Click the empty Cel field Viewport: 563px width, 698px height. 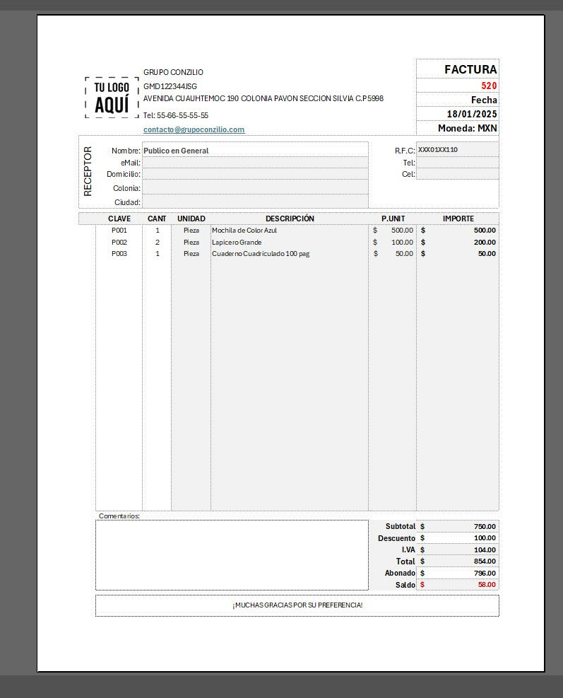(x=457, y=174)
